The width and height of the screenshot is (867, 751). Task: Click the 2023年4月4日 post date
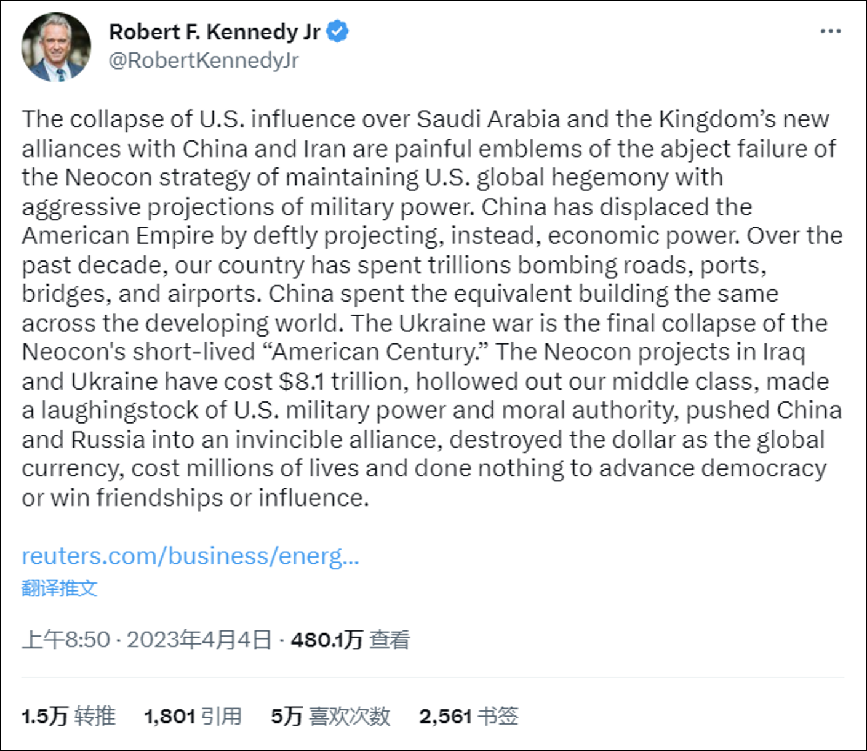tap(199, 640)
